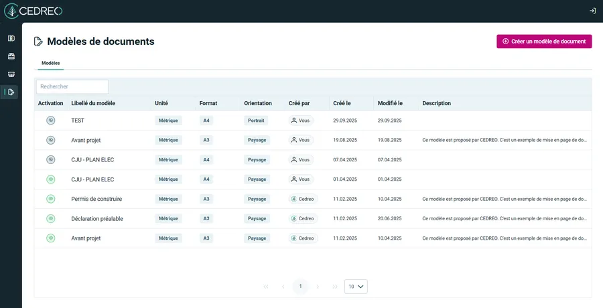Sort by the Libellé du modèle column header
The width and height of the screenshot is (603, 308).
click(x=93, y=103)
